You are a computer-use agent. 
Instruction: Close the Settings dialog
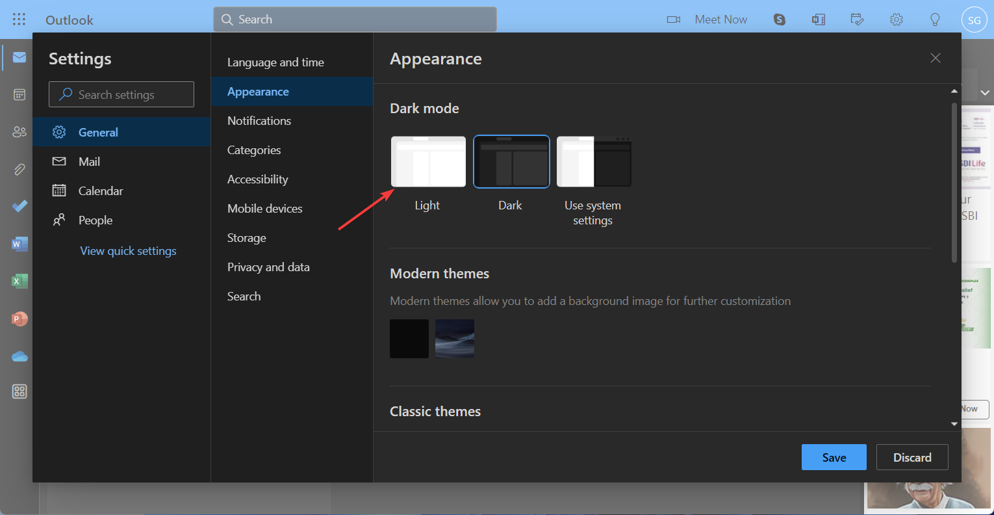936,58
